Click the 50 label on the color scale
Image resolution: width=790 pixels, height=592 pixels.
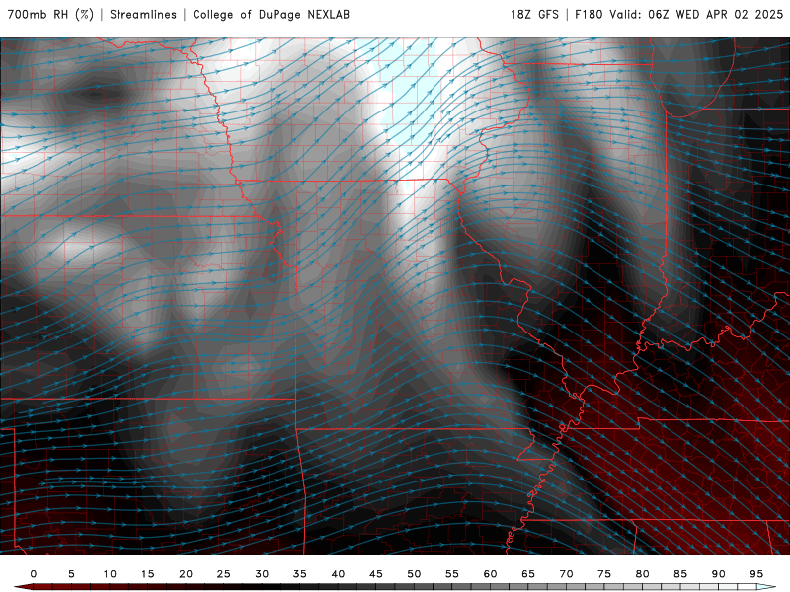414,574
